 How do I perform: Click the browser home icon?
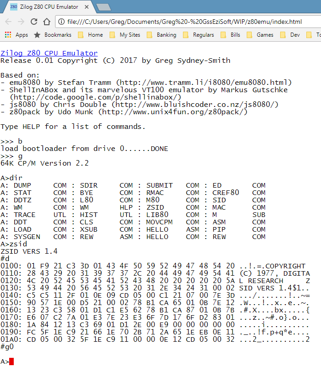tap(46, 22)
